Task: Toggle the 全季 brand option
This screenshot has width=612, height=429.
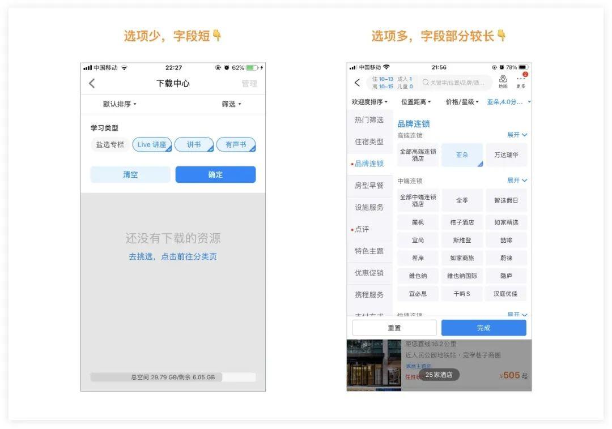Action: tap(462, 201)
